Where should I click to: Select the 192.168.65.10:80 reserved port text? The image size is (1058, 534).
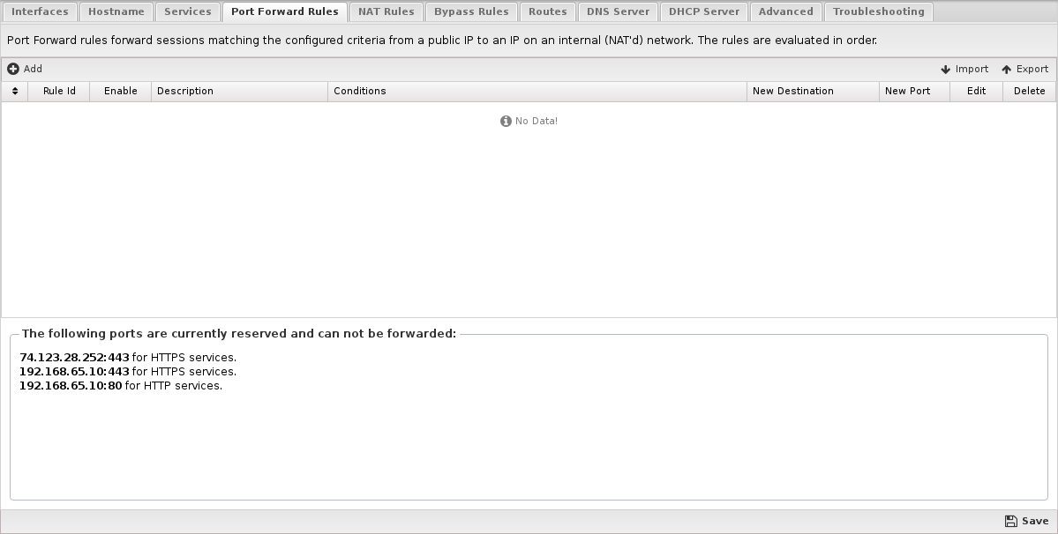[71, 386]
